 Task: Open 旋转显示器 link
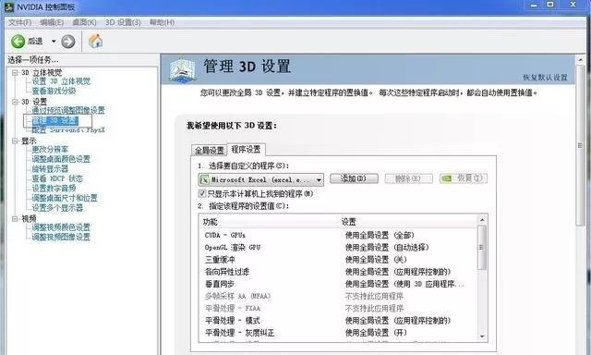click(50, 168)
